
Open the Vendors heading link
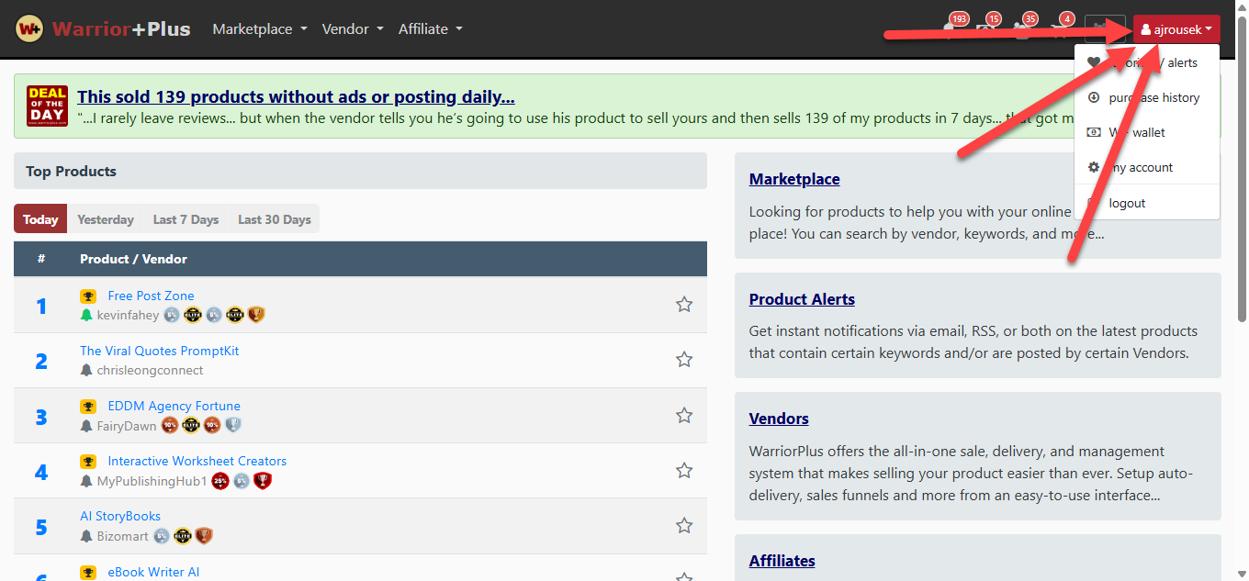tap(779, 419)
